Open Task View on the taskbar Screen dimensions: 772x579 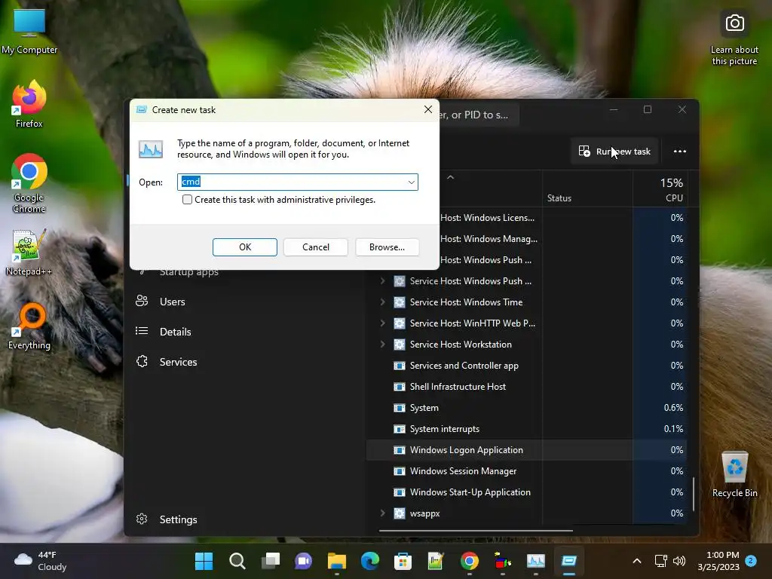[x=271, y=561]
